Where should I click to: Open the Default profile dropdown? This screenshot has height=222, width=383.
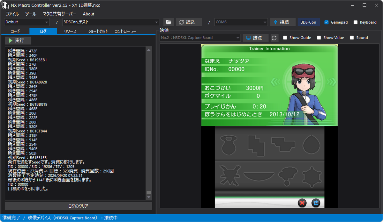(27, 22)
